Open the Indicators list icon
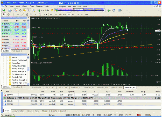 [x=108, y=10]
